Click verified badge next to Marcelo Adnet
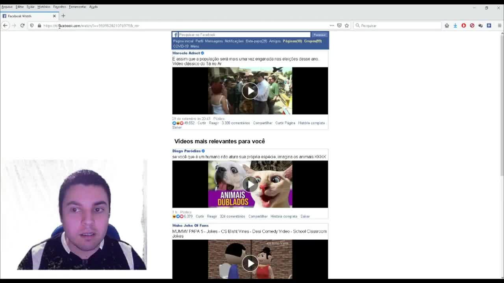 (202, 53)
